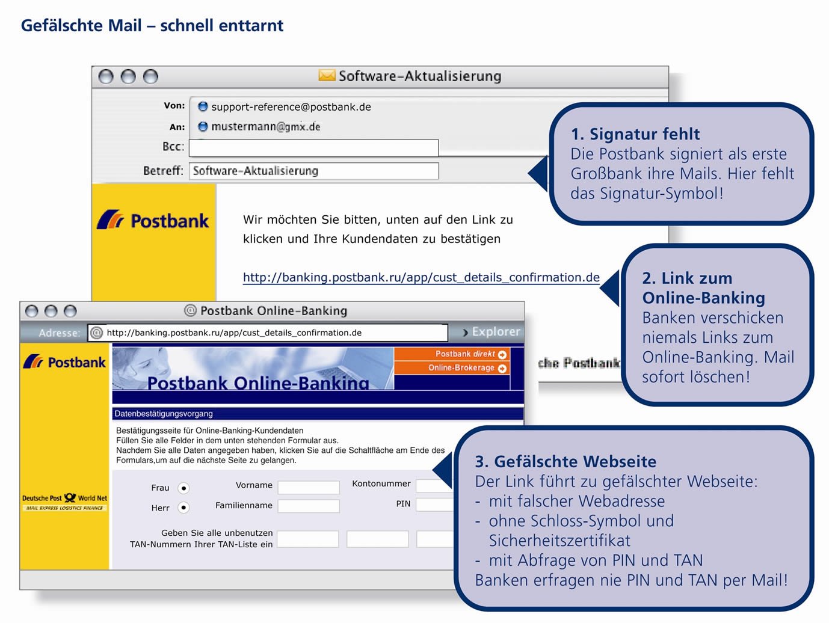Close the Postbank Online-Banking browser window
The image size is (829, 623).
32,311
